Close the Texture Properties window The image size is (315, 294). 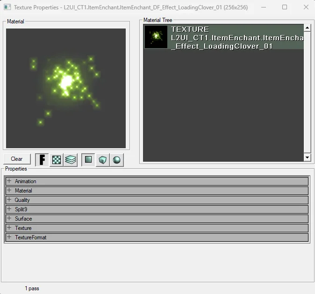(306, 7)
